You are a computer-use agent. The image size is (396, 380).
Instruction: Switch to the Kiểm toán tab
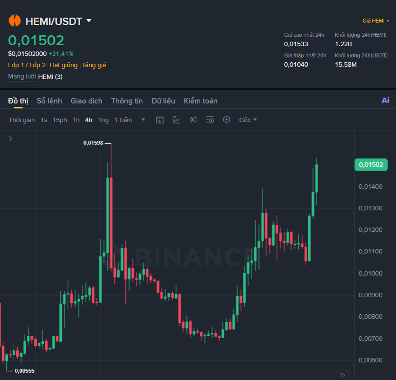tap(201, 101)
